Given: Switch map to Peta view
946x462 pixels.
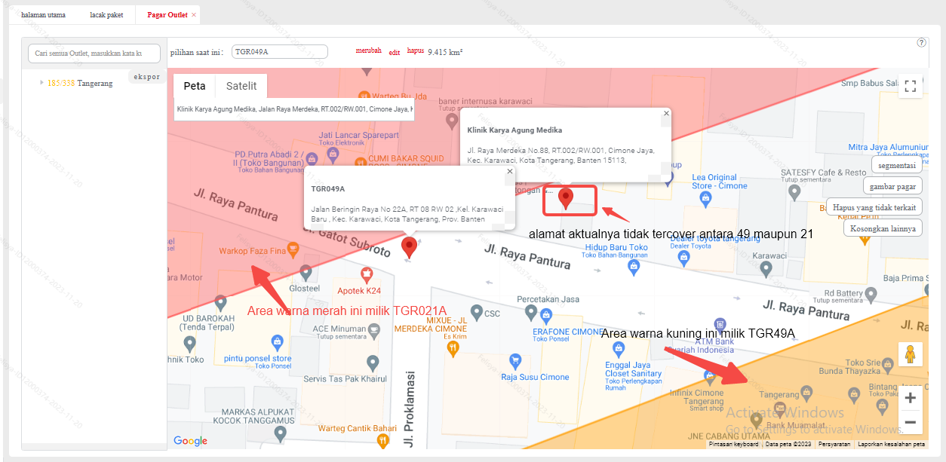Looking at the screenshot, I should point(195,86).
